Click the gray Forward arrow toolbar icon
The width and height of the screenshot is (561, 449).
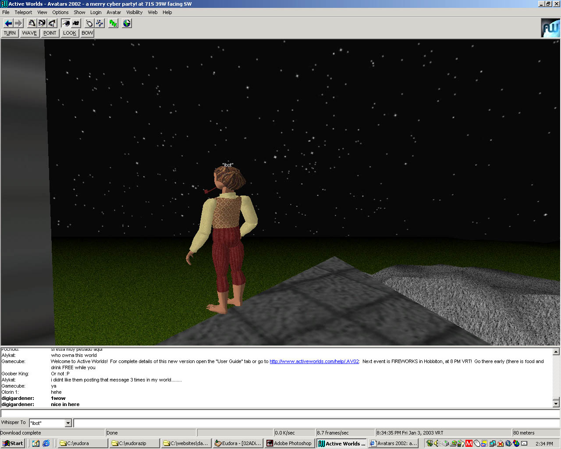[x=18, y=23]
